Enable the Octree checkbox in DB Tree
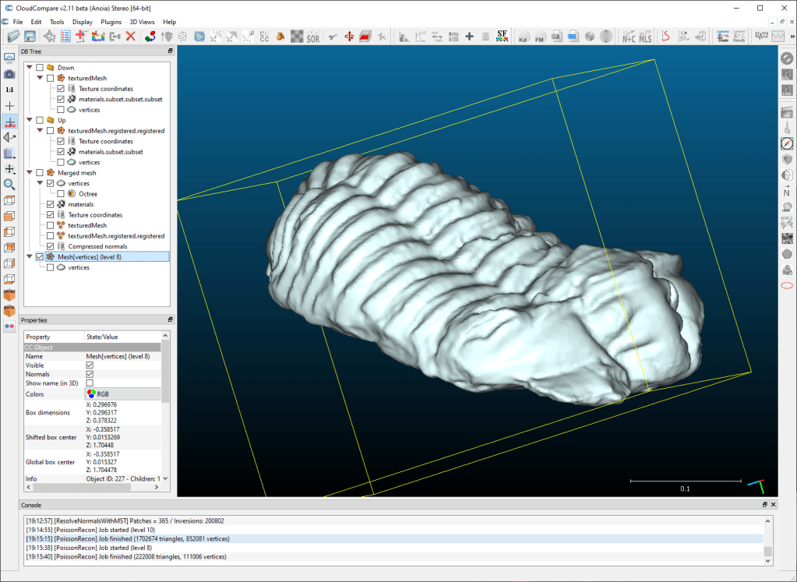This screenshot has height=582, width=797. [x=61, y=194]
